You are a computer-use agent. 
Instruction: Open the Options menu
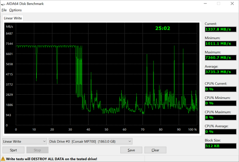click(x=15, y=10)
